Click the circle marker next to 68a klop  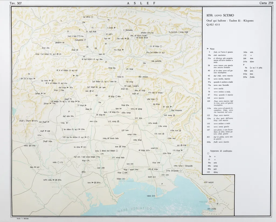(x=157, y=99)
